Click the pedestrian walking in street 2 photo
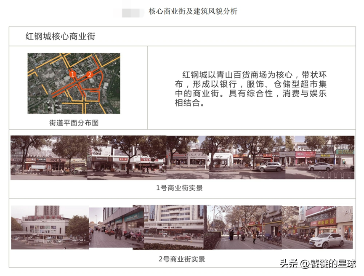 (x=253, y=236)
